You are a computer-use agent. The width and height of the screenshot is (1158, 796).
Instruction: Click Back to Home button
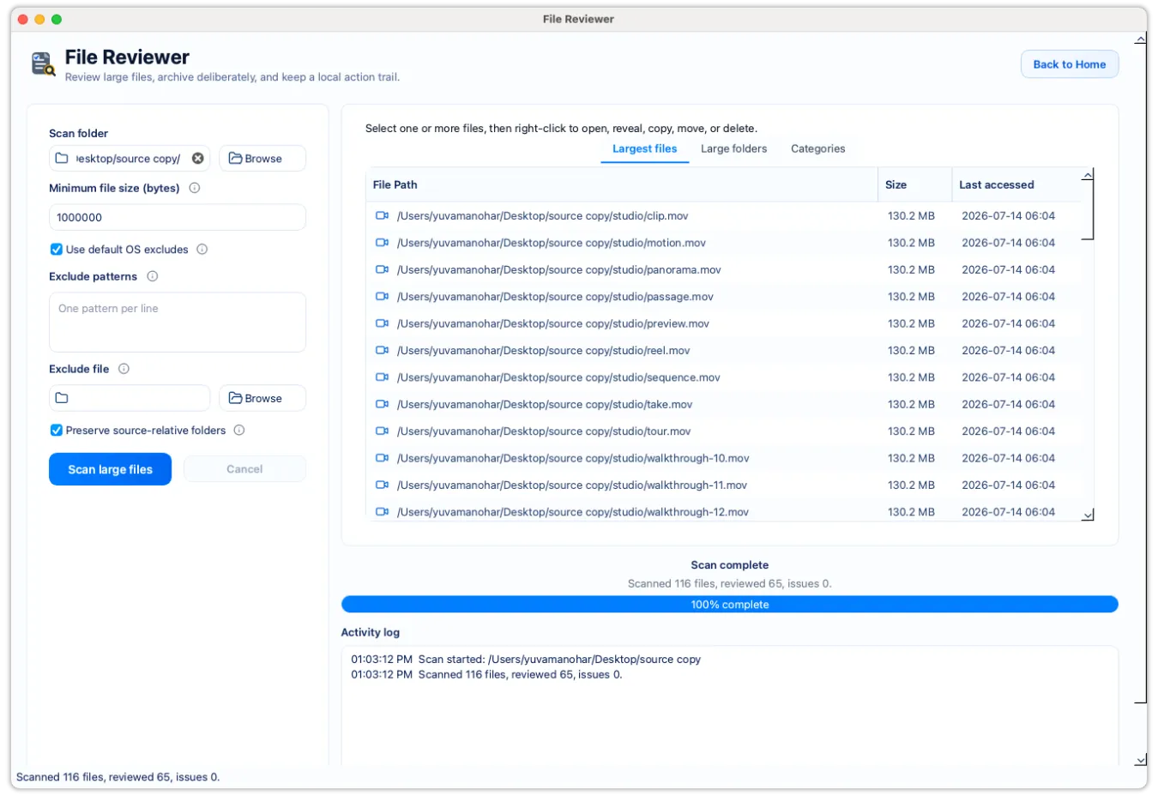1070,64
